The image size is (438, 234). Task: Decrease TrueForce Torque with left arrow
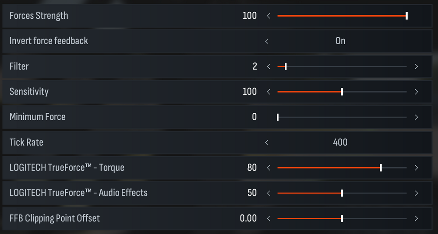click(x=268, y=168)
